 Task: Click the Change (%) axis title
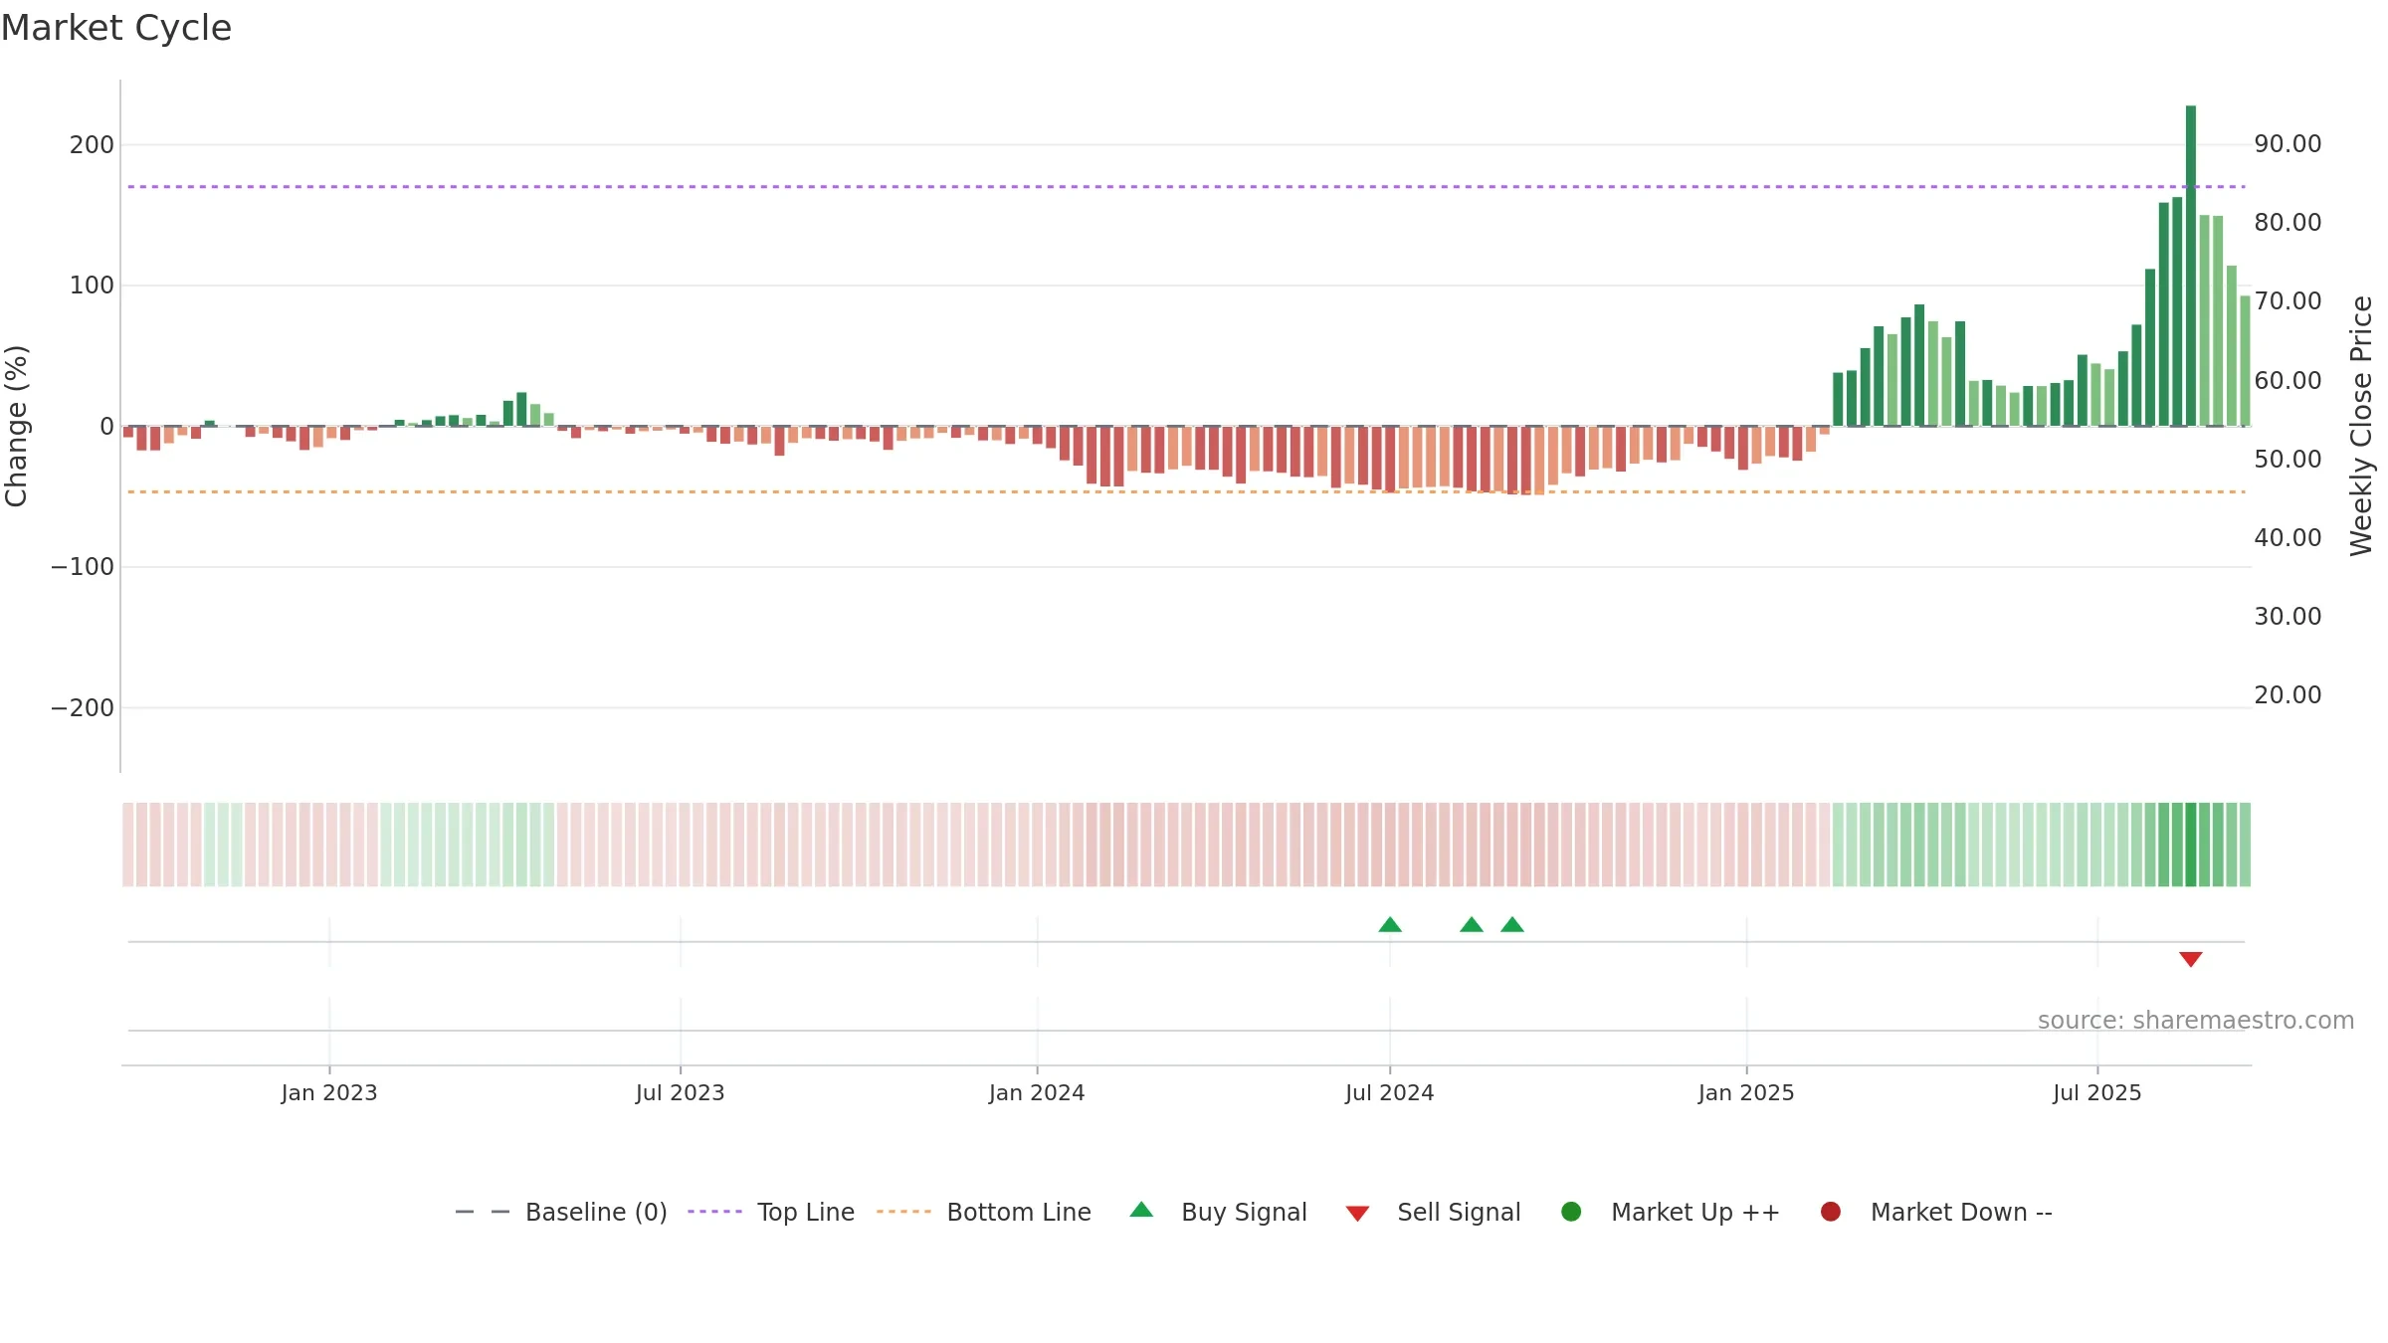point(16,426)
